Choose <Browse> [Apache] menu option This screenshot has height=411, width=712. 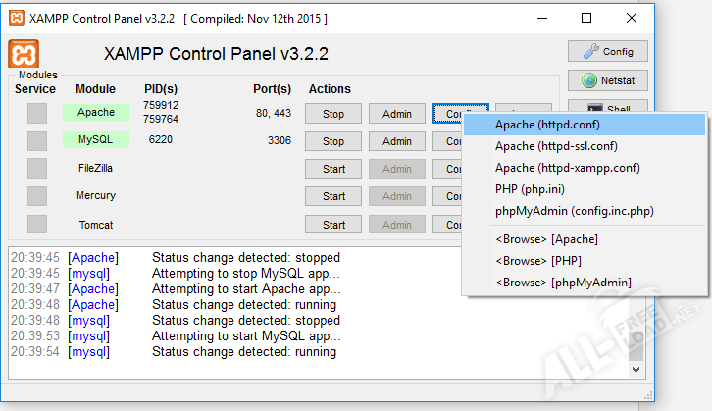click(546, 239)
